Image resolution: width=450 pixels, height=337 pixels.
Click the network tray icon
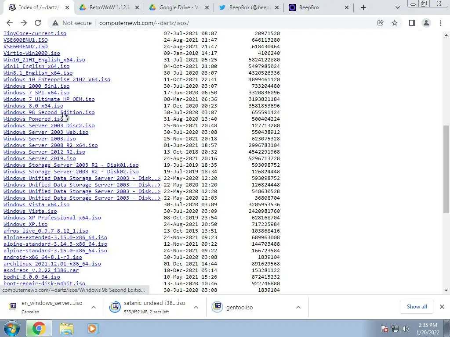click(x=395, y=329)
